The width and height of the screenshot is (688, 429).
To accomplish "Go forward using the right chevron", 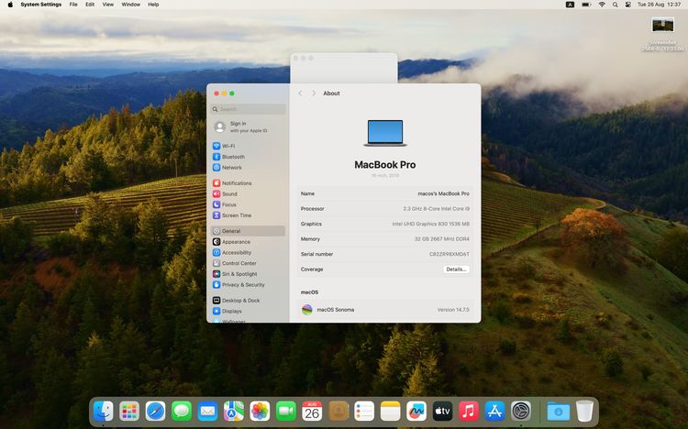I will point(314,93).
